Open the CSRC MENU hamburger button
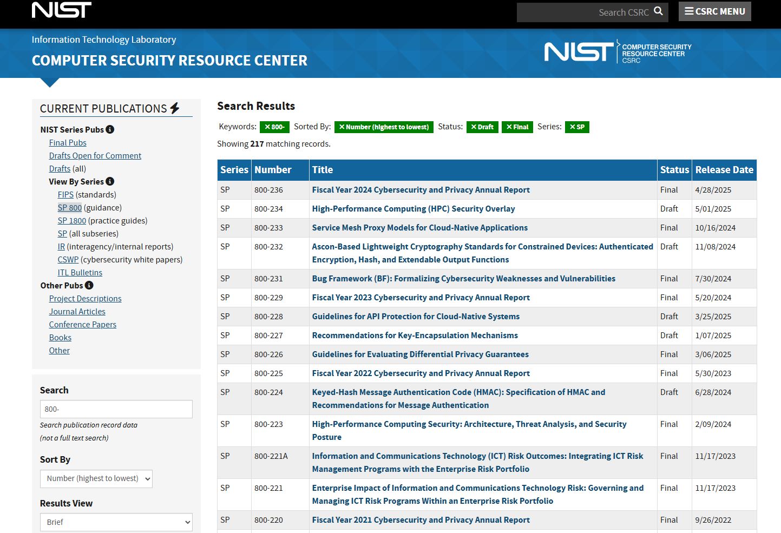The width and height of the screenshot is (781, 533). pyautogui.click(x=715, y=11)
